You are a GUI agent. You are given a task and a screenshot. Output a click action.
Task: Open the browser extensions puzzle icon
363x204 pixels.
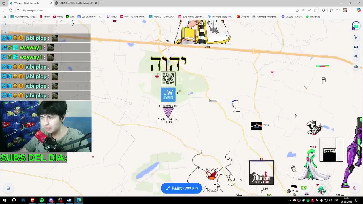click(x=324, y=10)
